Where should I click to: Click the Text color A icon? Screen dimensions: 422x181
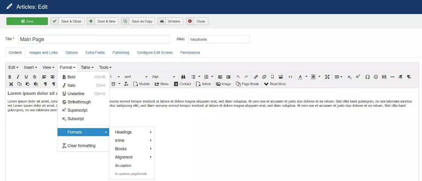tap(300, 77)
